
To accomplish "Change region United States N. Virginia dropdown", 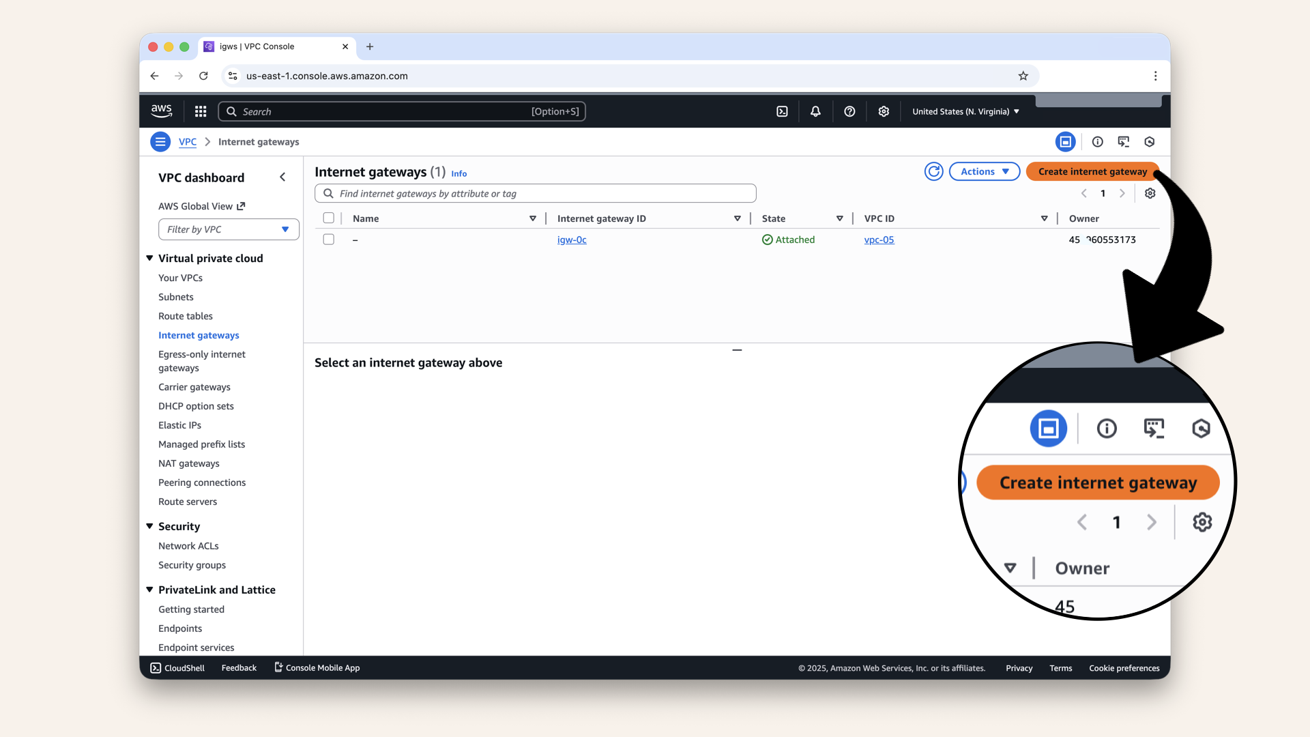I will [965, 111].
